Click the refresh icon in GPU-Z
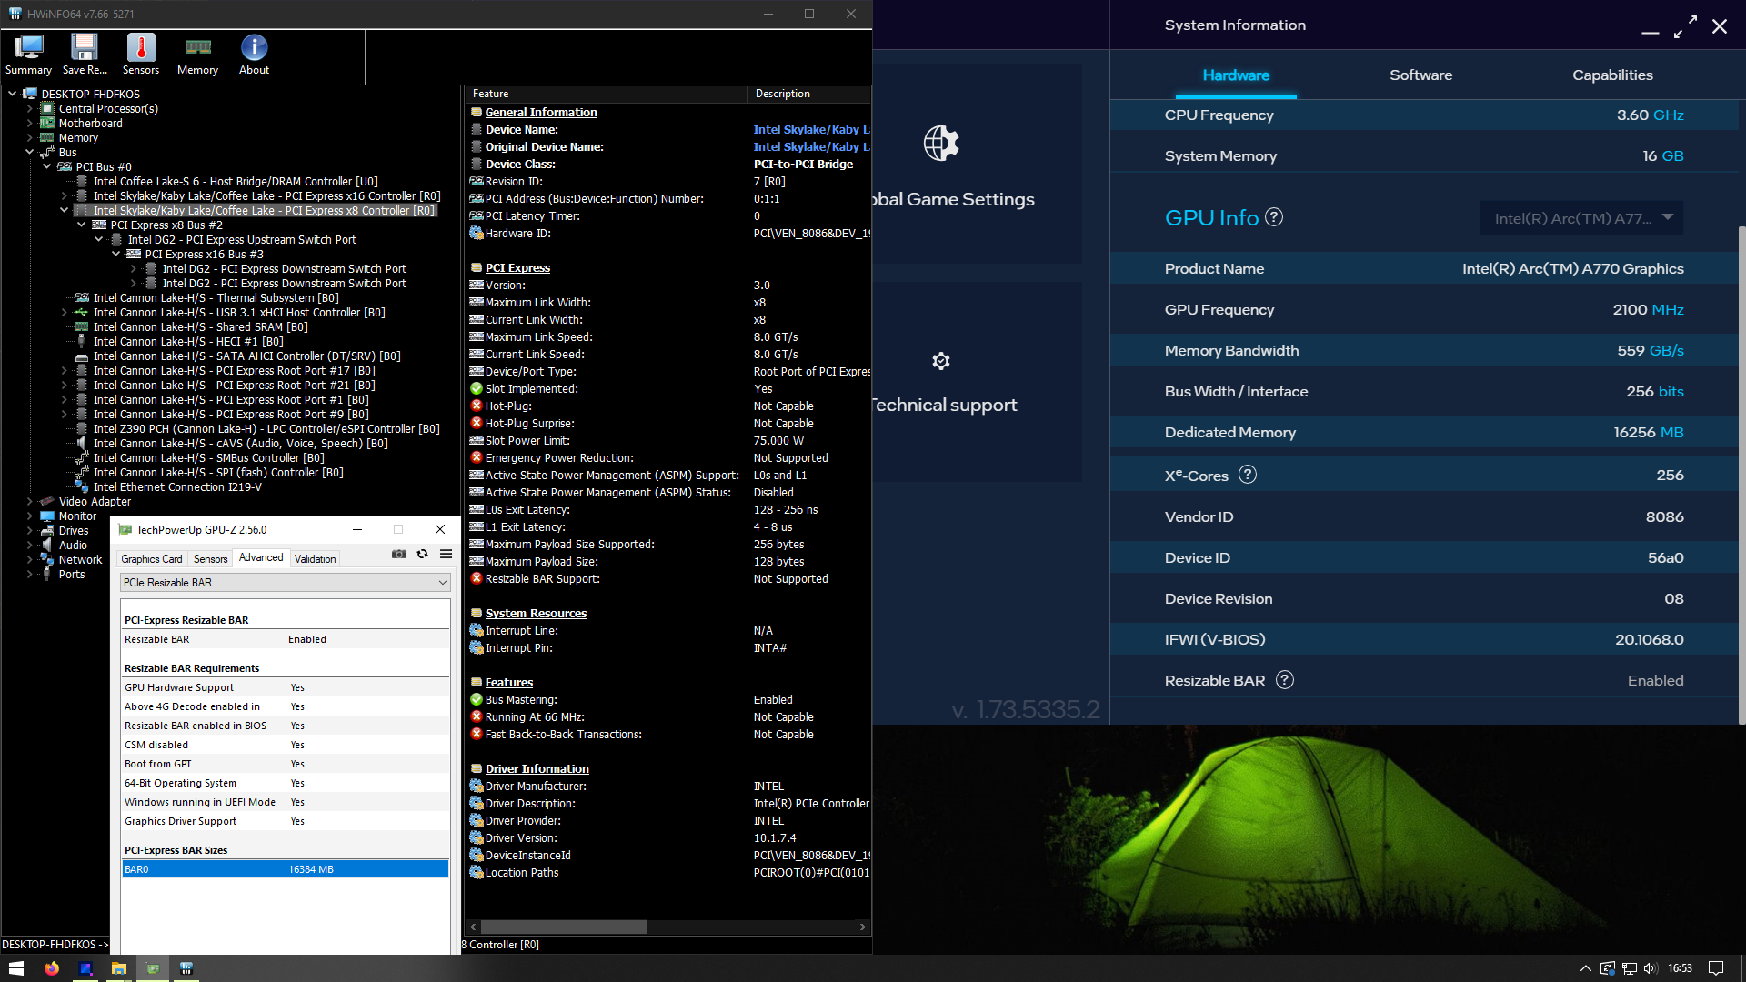Screen dimensions: 1746x982 (x=422, y=555)
